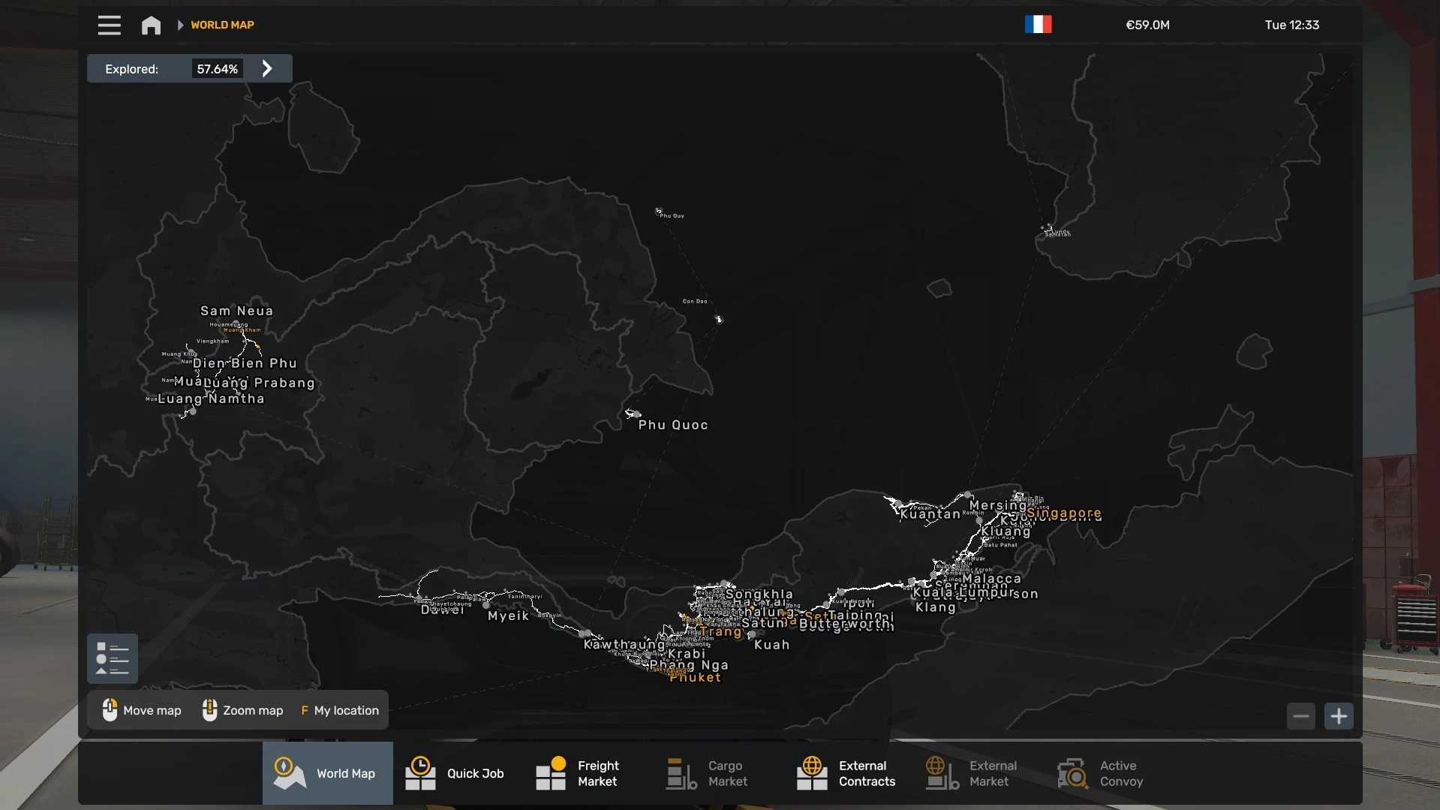Open External Contracts
Viewport: 1440px width, 810px height.
coord(846,773)
